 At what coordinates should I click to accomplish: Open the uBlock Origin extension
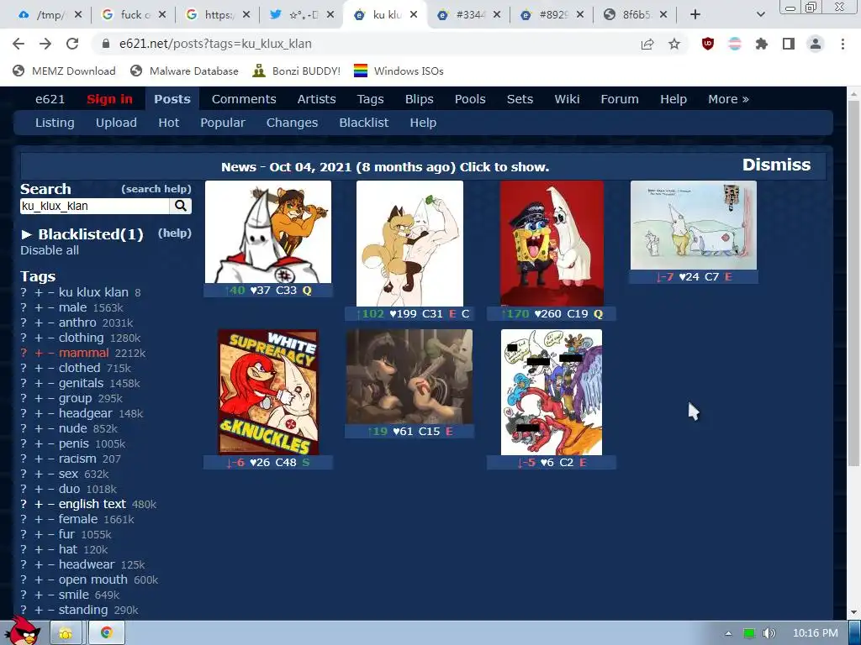[x=708, y=44]
